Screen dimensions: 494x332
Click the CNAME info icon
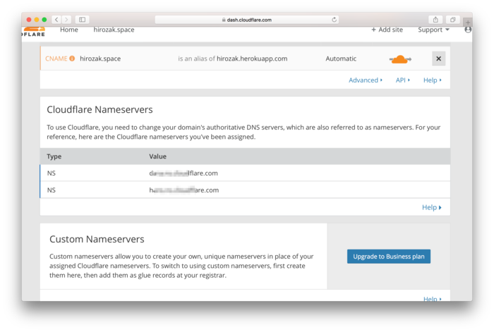click(72, 59)
